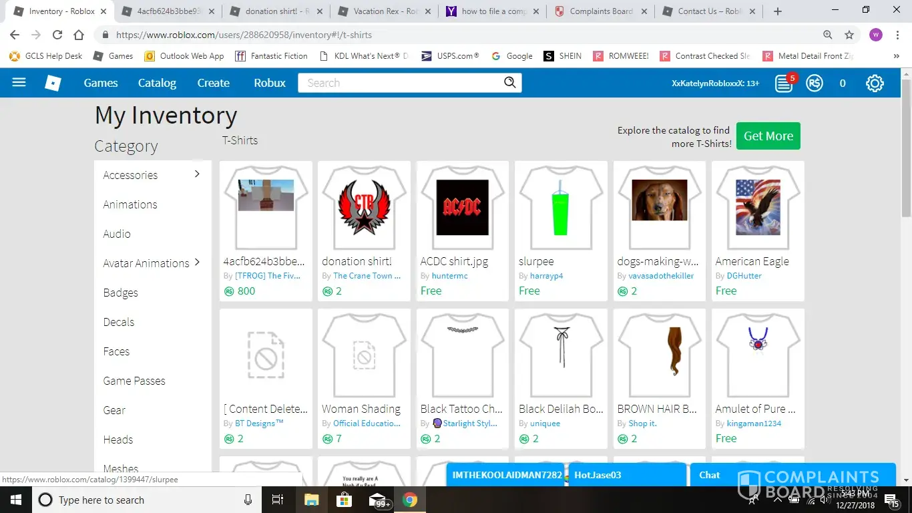This screenshot has height=513, width=912.
Task: Expand the Avatar Animations submenu arrow
Action: [197, 263]
